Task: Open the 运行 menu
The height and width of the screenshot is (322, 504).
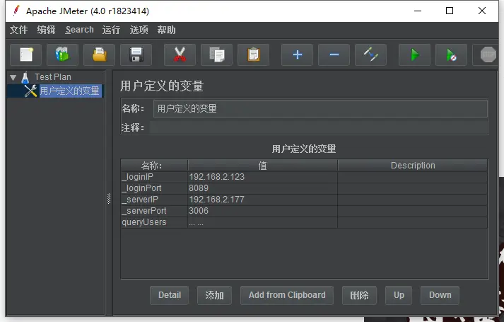Action: point(111,30)
